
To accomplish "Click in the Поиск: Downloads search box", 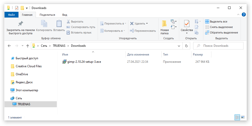I will coord(218,46).
